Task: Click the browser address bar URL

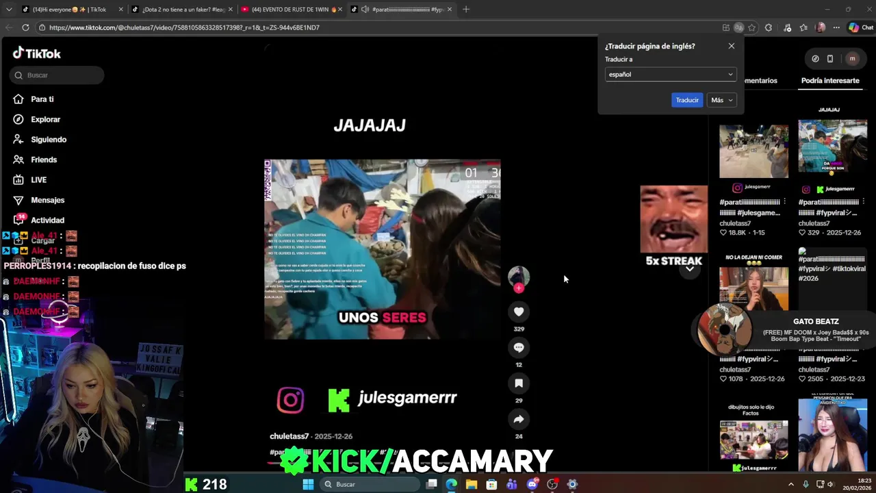Action: pyautogui.click(x=184, y=27)
